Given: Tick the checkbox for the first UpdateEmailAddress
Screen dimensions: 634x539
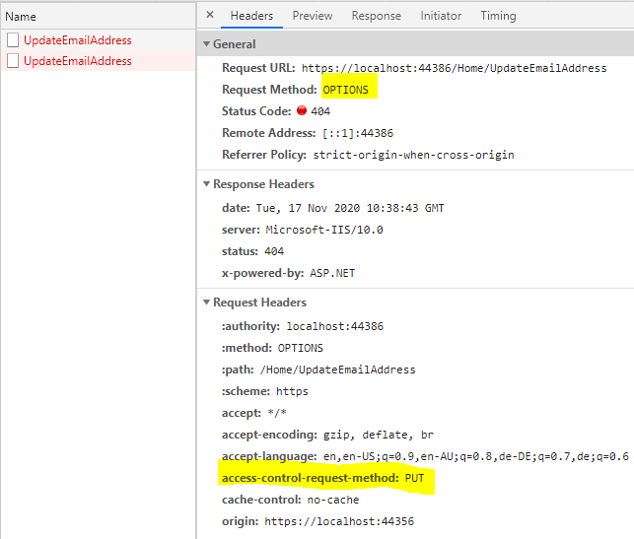Looking at the screenshot, I should tap(13, 40).
